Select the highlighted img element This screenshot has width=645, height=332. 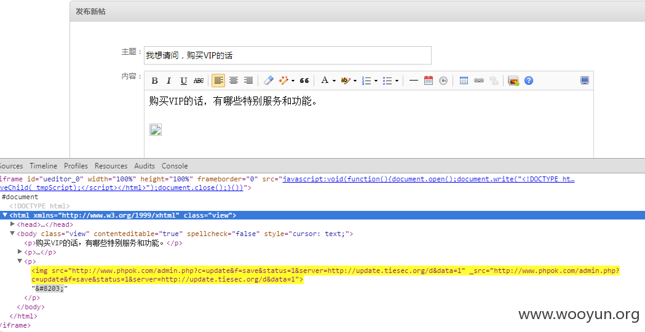coord(325,275)
